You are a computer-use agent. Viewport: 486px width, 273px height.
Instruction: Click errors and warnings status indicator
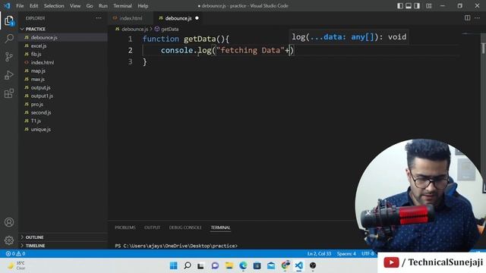coord(15,253)
